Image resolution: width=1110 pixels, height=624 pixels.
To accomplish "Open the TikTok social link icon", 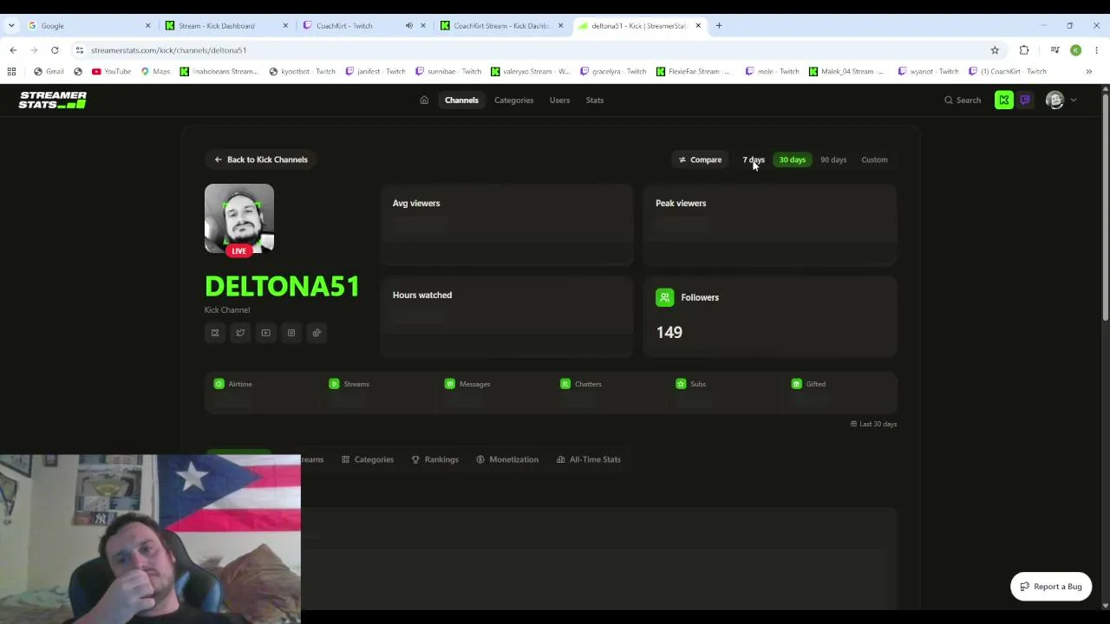I will pyautogui.click(x=317, y=333).
